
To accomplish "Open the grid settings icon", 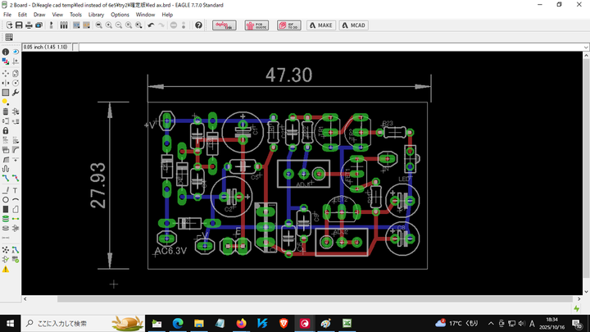I will click(x=9, y=38).
